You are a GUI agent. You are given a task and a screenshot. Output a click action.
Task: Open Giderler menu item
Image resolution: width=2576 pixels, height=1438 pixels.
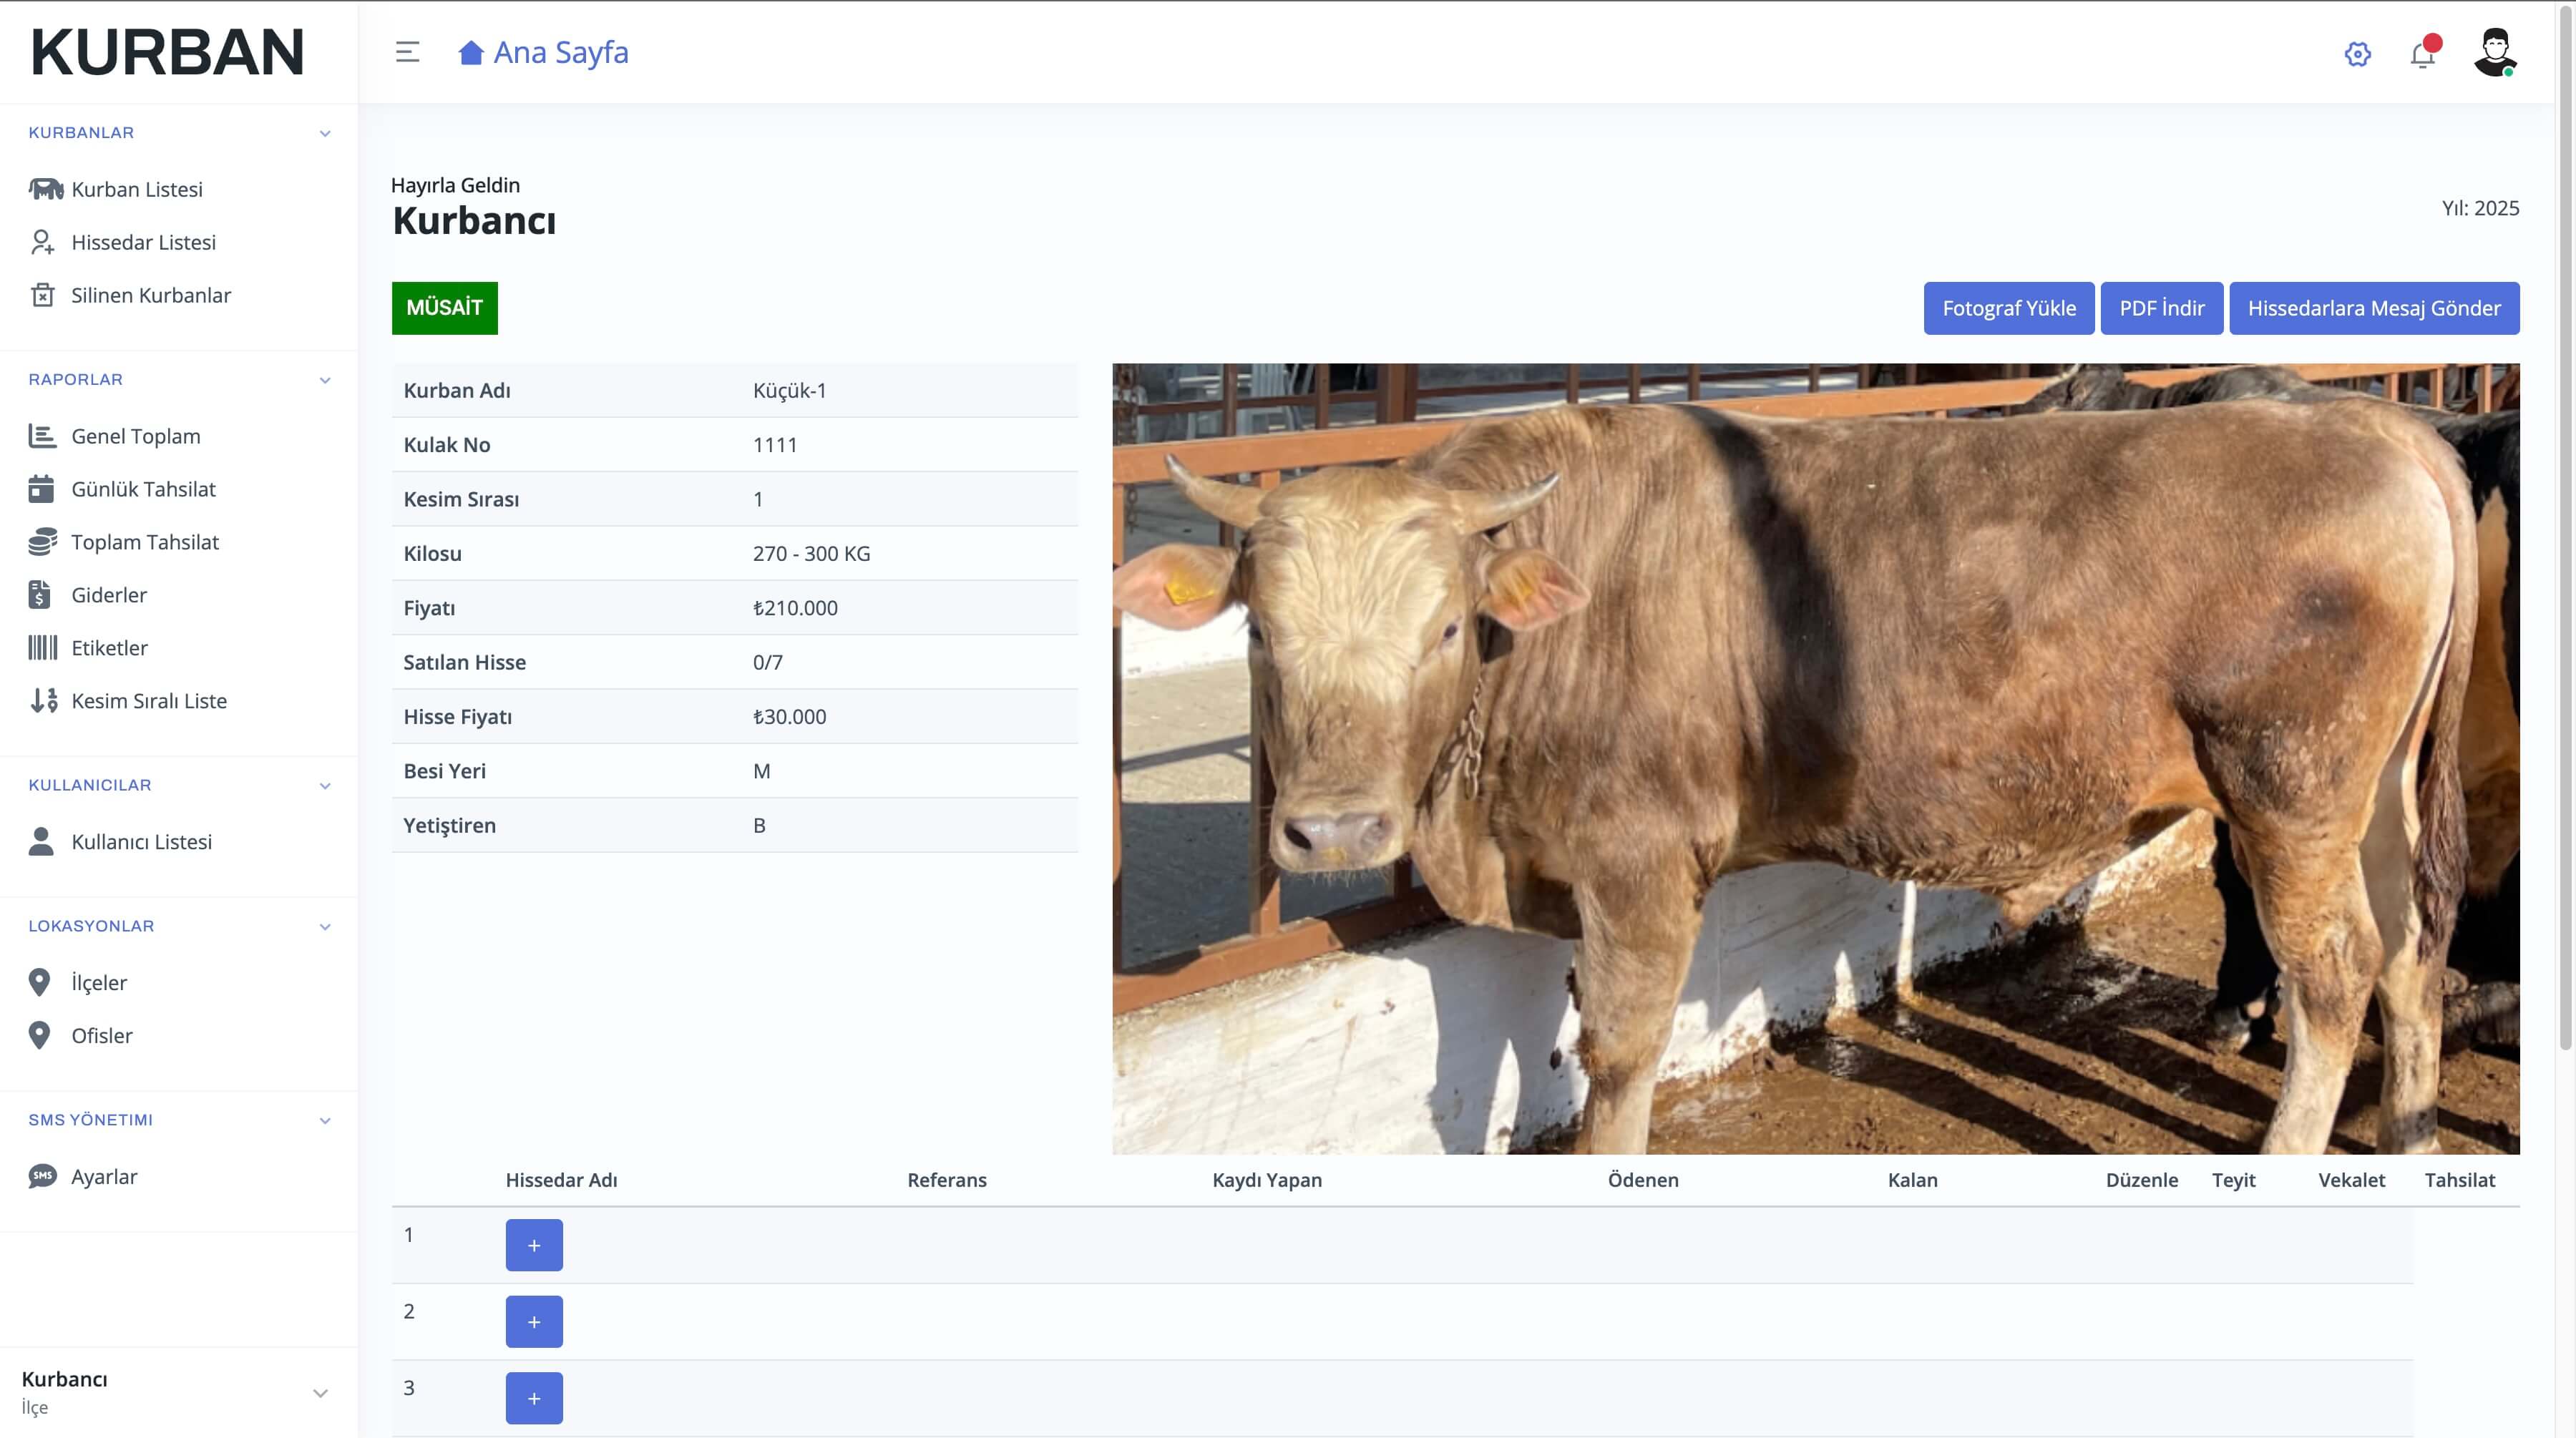pyautogui.click(x=109, y=595)
